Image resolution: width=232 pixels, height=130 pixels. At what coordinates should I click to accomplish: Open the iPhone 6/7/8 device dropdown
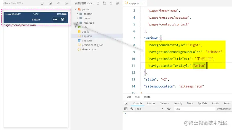coord(13,3)
